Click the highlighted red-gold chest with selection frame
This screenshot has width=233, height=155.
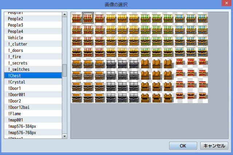88,18
